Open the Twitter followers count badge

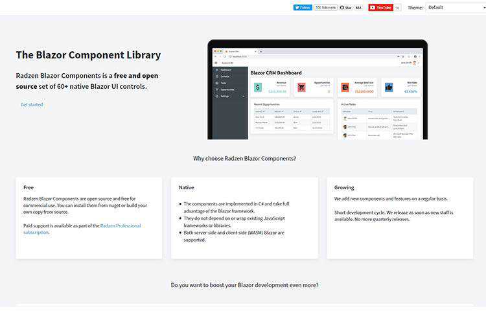tap(325, 8)
